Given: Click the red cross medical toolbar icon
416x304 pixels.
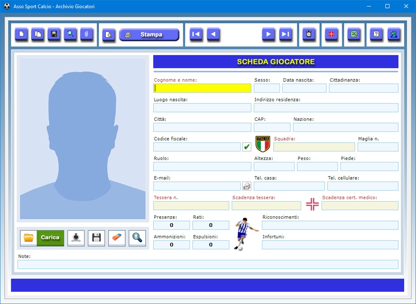Looking at the screenshot, I should tap(331, 34).
